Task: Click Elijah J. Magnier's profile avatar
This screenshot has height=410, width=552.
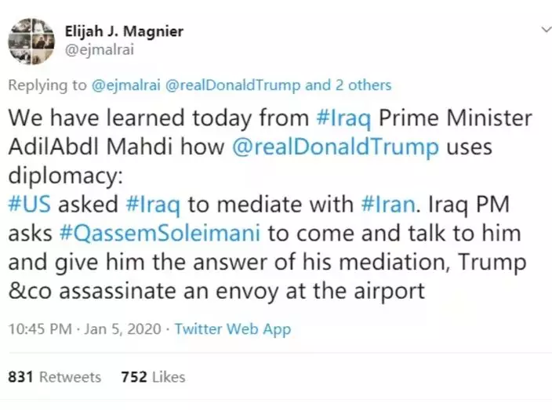Action: [31, 41]
